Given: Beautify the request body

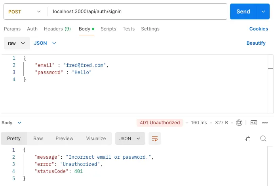Looking at the screenshot, I should pos(256,43).
